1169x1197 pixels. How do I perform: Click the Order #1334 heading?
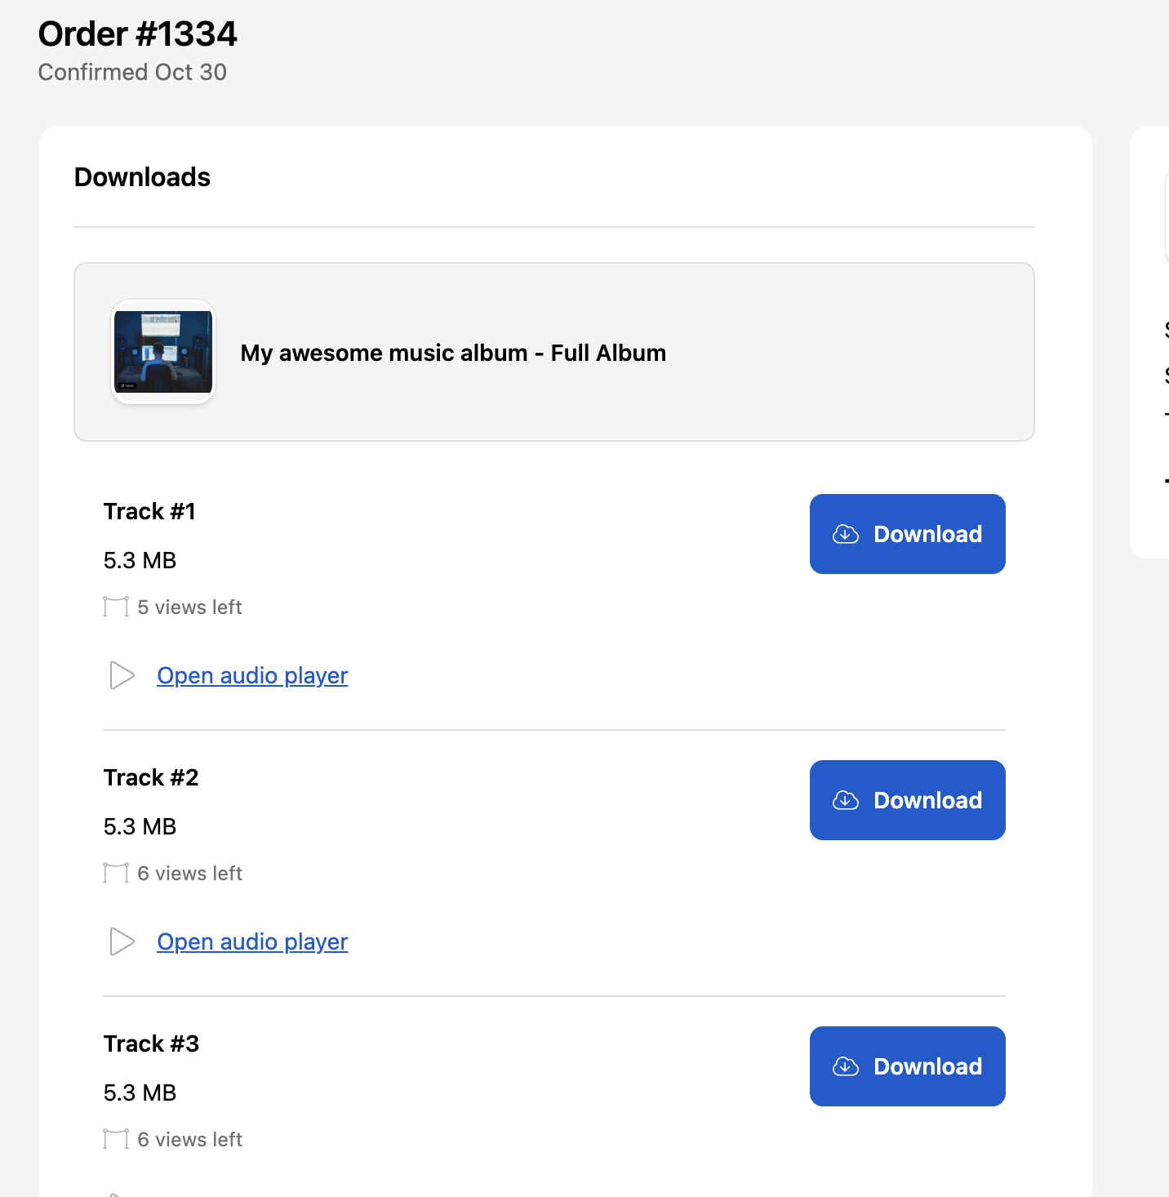pyautogui.click(x=137, y=34)
